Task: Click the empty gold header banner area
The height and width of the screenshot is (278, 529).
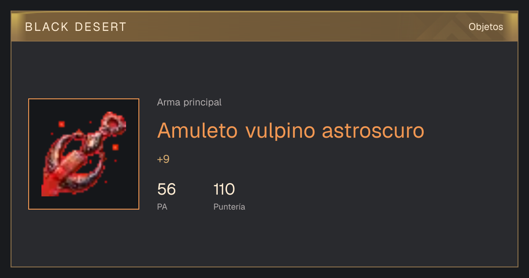Action: click(287, 26)
